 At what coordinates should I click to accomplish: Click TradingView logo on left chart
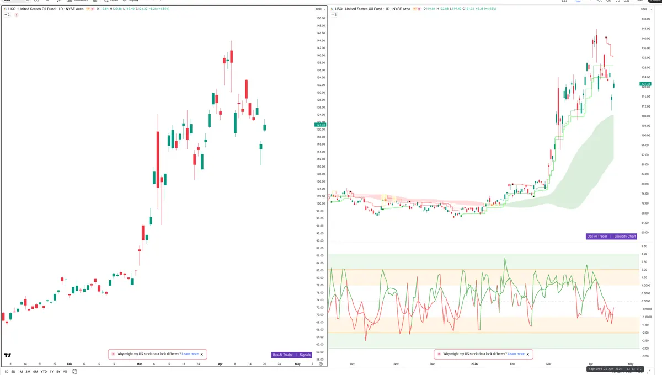(x=8, y=356)
